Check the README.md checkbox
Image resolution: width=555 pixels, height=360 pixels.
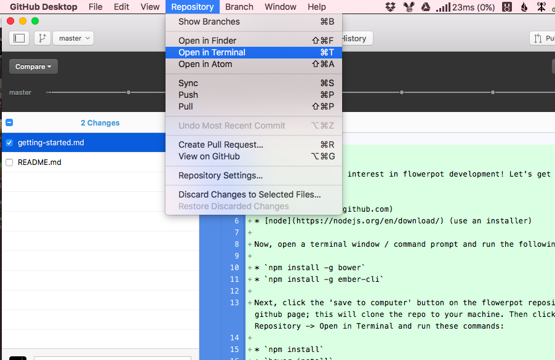[10, 162]
